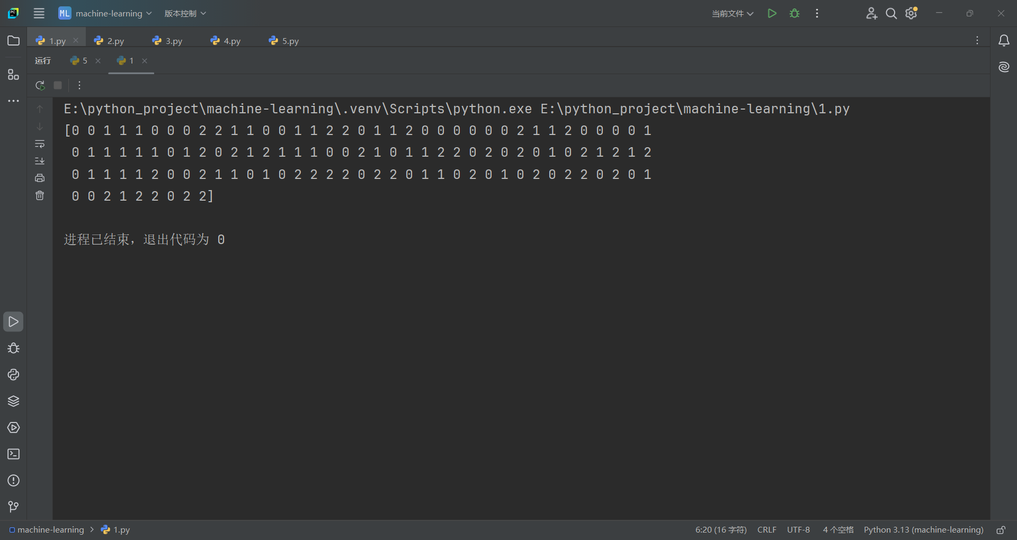Change file encoding UTF-8
The width and height of the screenshot is (1017, 540).
click(x=798, y=529)
